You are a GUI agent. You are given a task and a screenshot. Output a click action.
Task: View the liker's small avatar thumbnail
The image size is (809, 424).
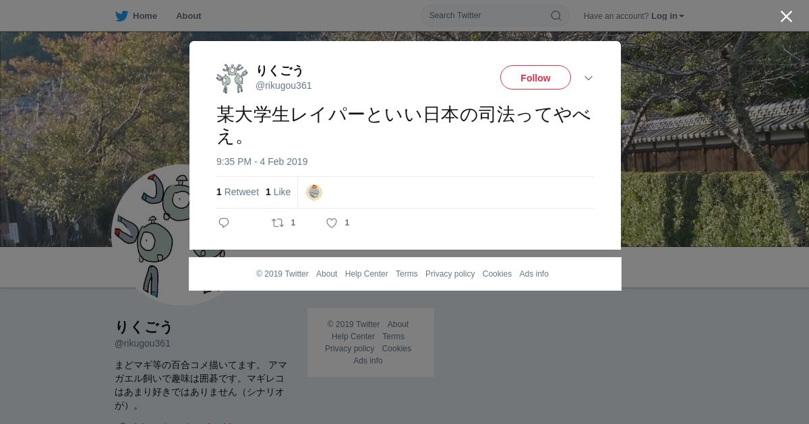(x=314, y=192)
